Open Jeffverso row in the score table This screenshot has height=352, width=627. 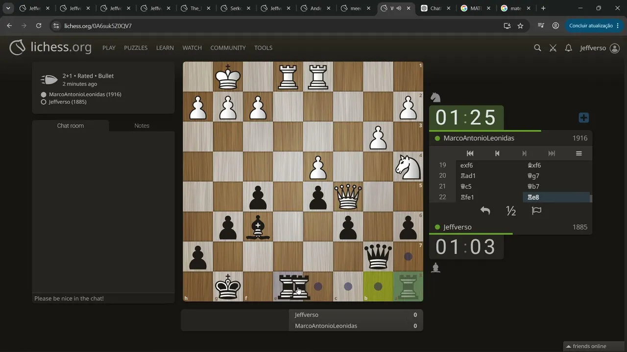[357, 315]
